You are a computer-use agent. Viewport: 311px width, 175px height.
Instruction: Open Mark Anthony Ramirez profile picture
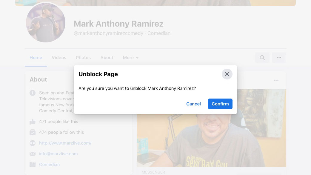(x=46, y=23)
